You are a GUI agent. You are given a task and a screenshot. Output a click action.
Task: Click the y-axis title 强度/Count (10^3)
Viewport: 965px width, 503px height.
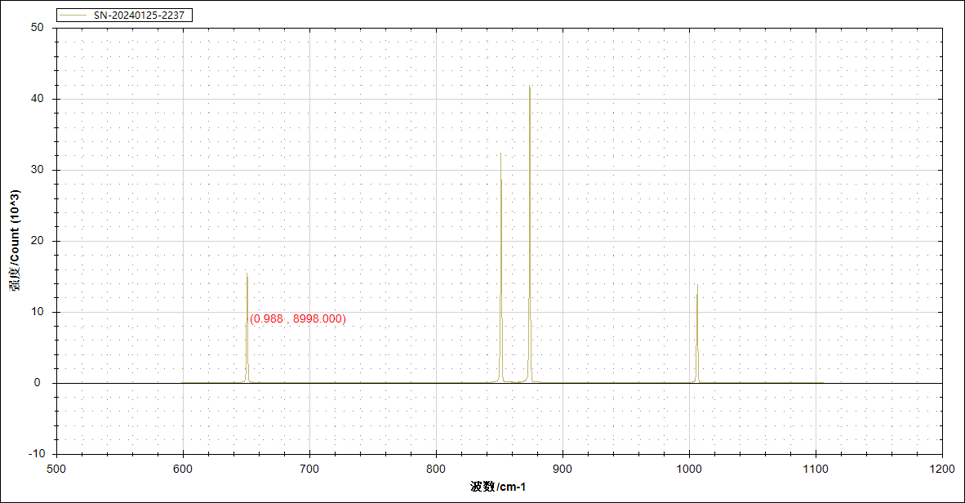pyautogui.click(x=15, y=240)
